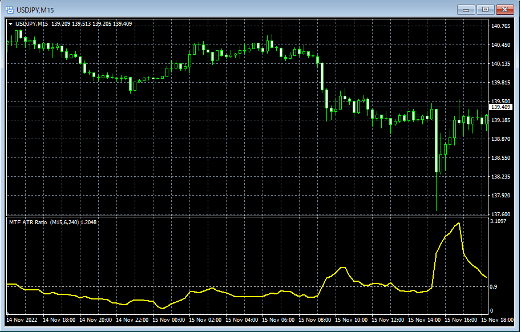
Task: Select the 137.920 price scale label
Action: tap(500, 195)
